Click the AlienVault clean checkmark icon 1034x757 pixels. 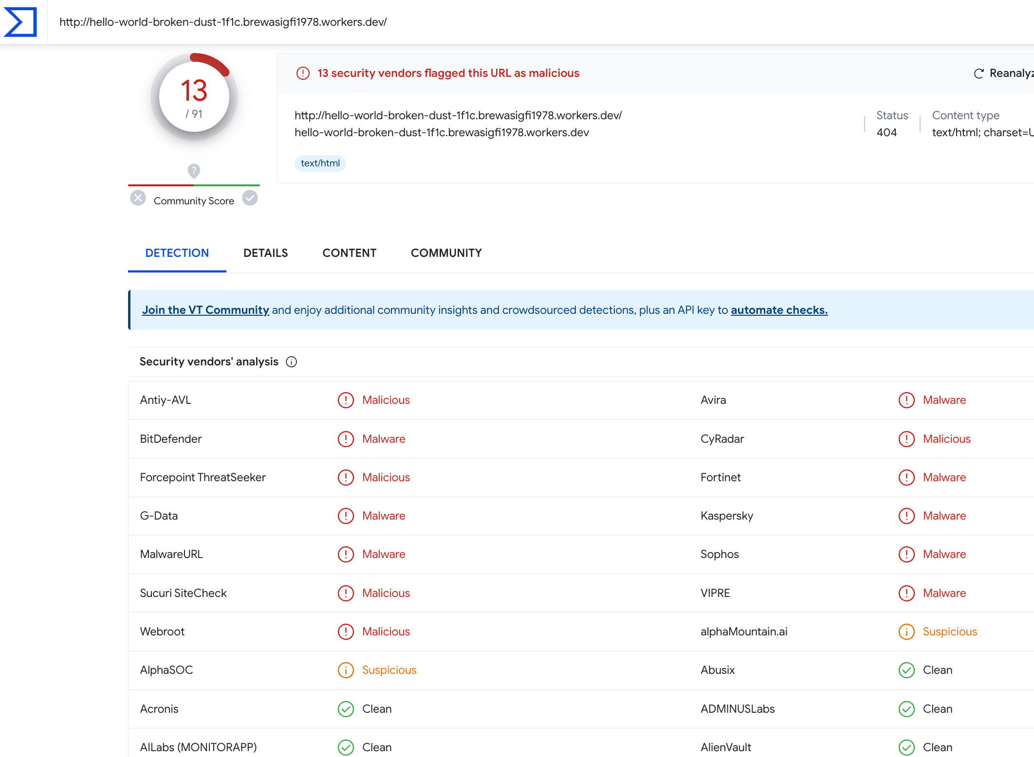pyautogui.click(x=906, y=747)
